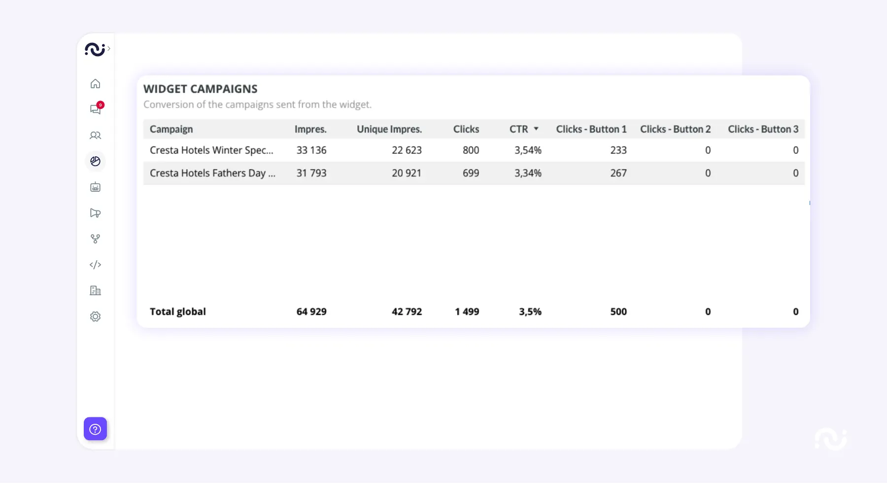
Task: Open the chatbot builder section
Action: 95,187
